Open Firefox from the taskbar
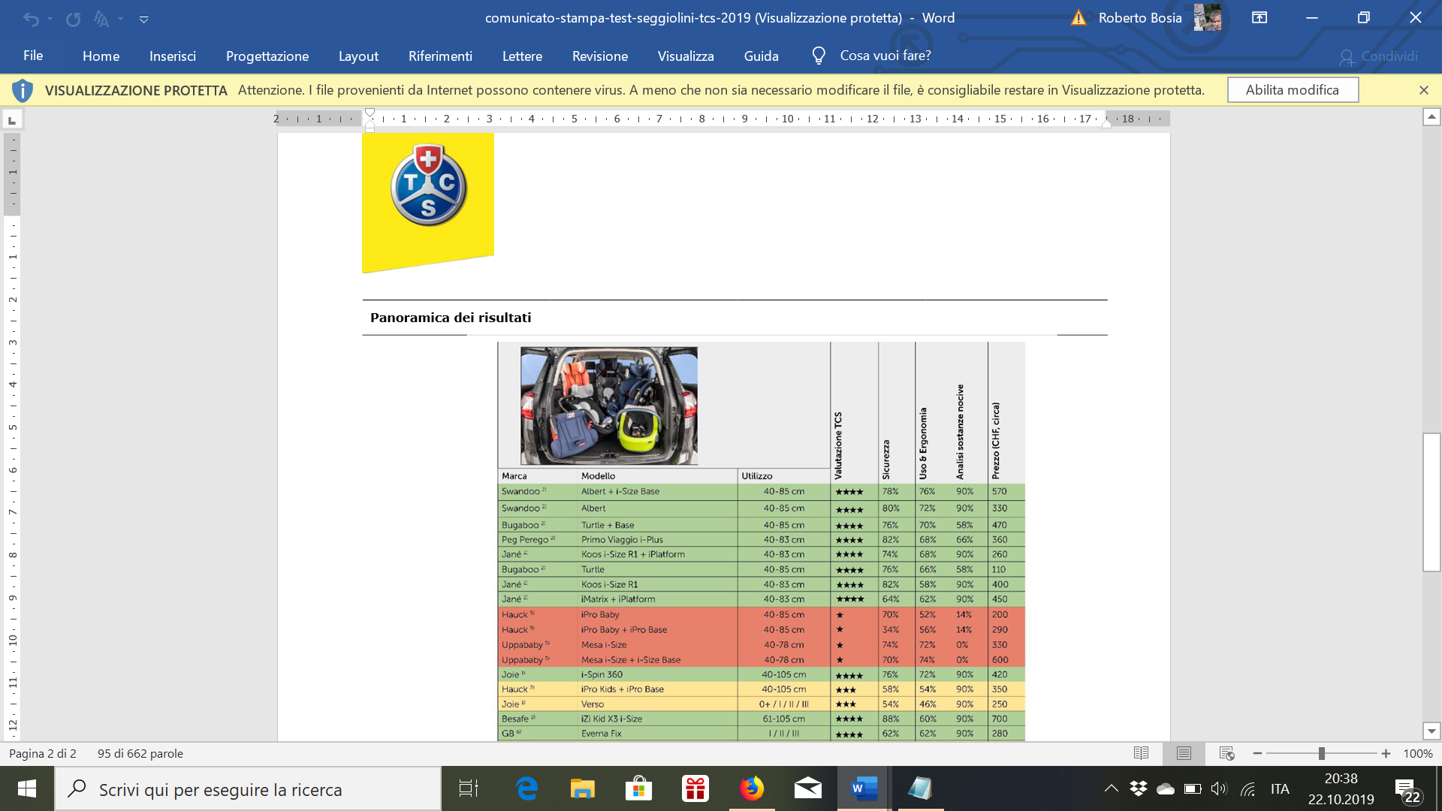Viewport: 1442px width, 811px height. [751, 788]
